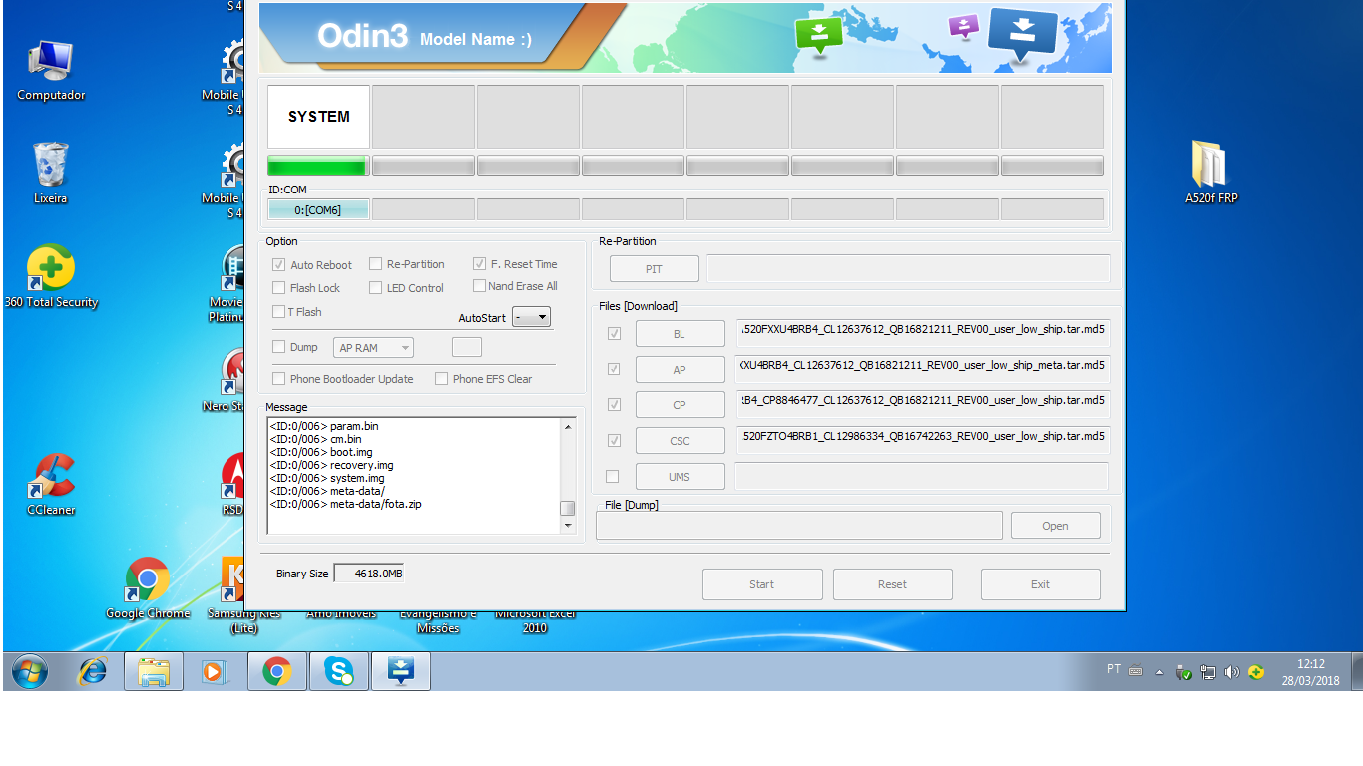1363x766 pixels.
Task: Enable the checkbox beside the UMS button
Action: pos(613,476)
